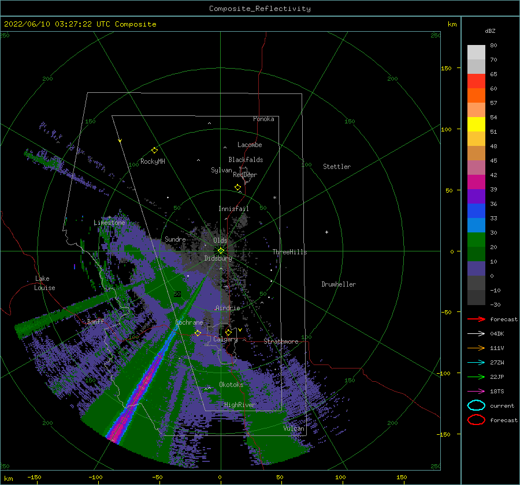Click the RedDeer city label
Image resolution: width=520 pixels, height=485 pixels.
(x=245, y=175)
